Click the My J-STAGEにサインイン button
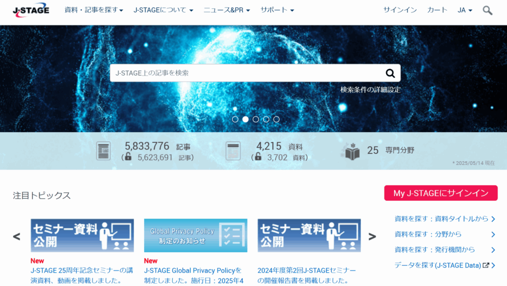Image resolution: width=507 pixels, height=286 pixels. 441,193
